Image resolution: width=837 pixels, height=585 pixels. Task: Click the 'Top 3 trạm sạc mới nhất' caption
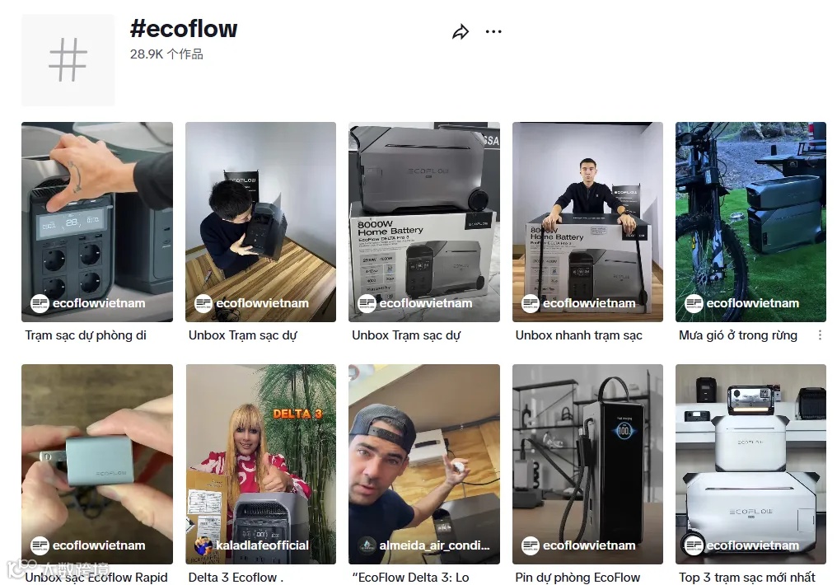click(746, 578)
